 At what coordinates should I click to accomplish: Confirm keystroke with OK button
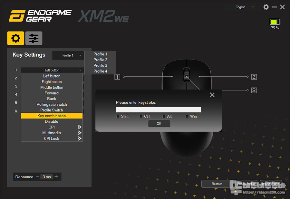point(159,124)
